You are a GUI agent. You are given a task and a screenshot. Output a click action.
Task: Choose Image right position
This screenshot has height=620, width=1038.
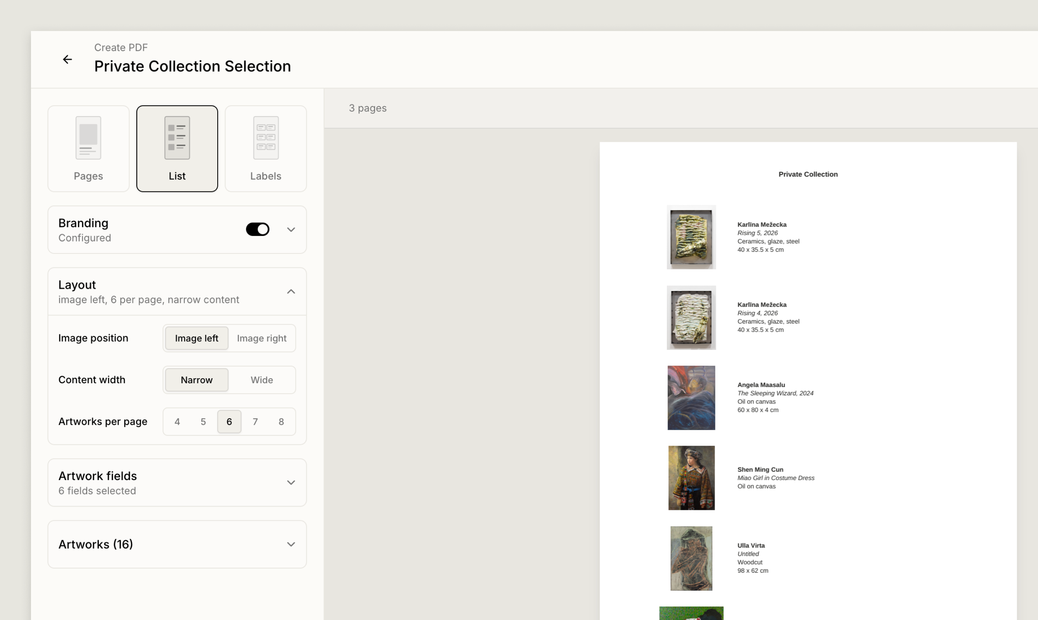click(x=262, y=338)
